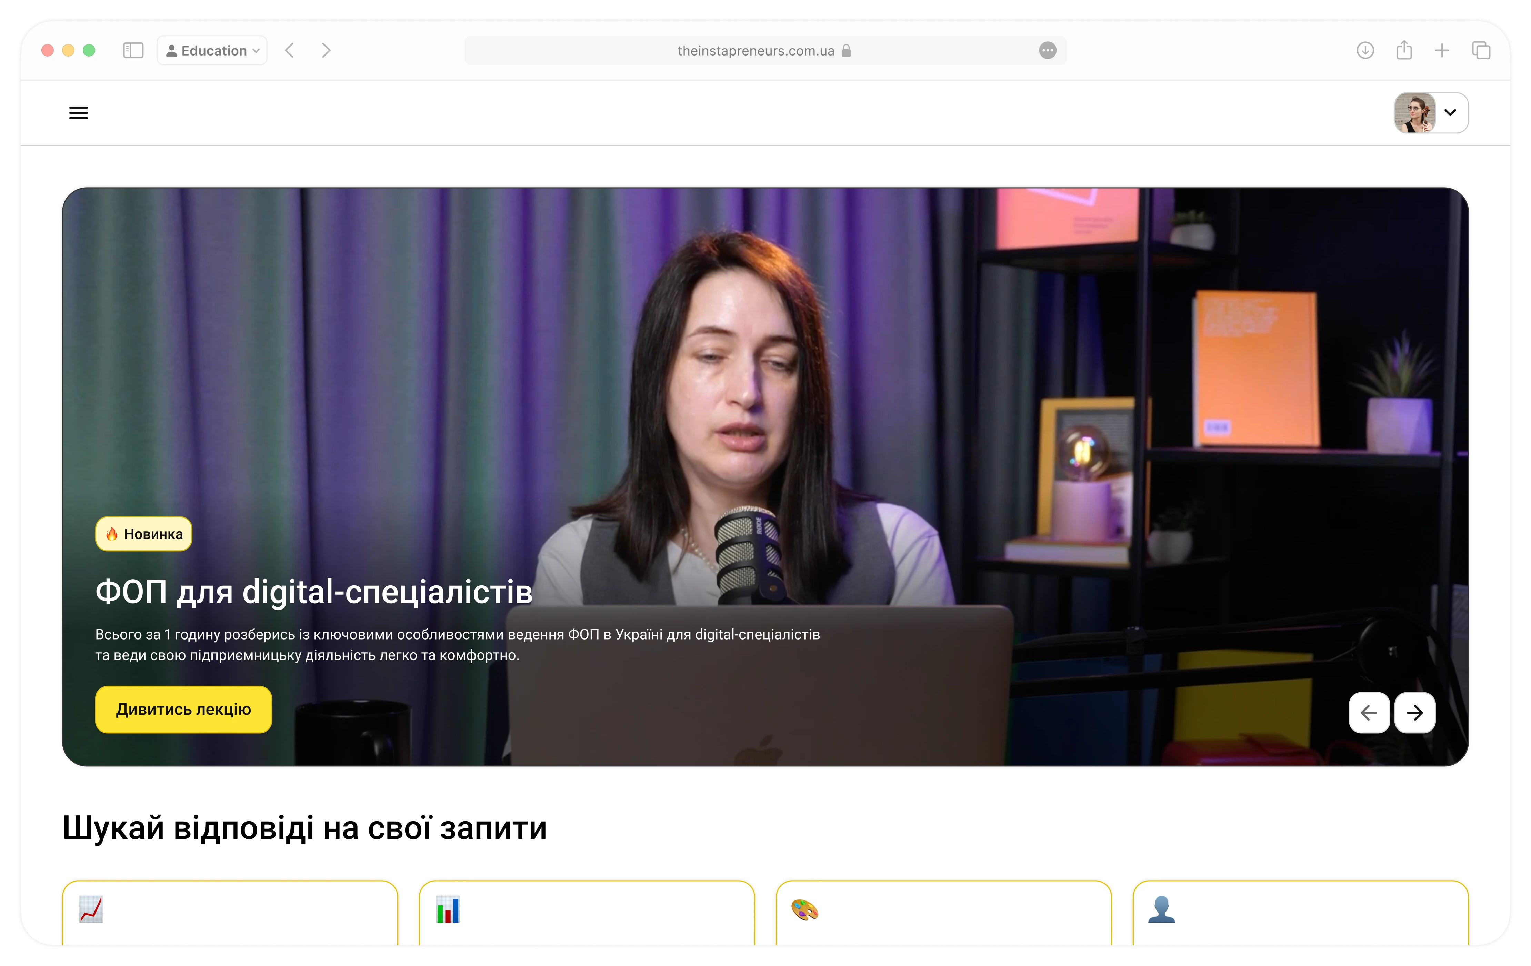Go back with browser back arrow
Screen dimensions: 1531x966
290,50
